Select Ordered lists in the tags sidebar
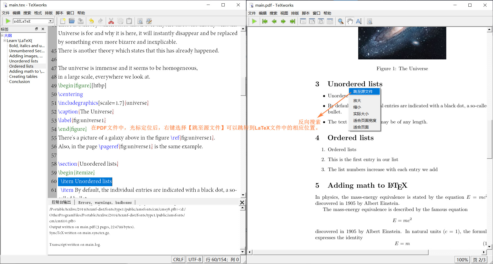 click(21, 66)
